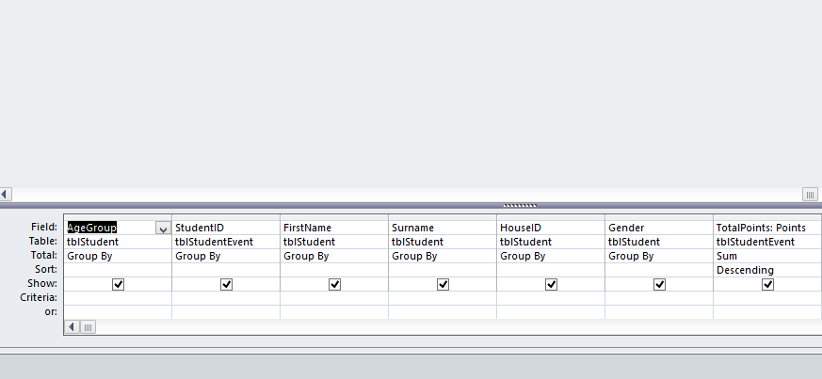This screenshot has width=822, height=379.
Task: Toggle Show checkbox under StudentID column
Action: pos(226,284)
